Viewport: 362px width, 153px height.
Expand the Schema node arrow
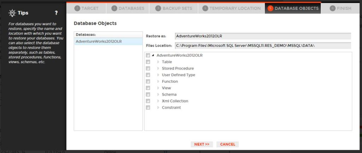tap(158, 94)
